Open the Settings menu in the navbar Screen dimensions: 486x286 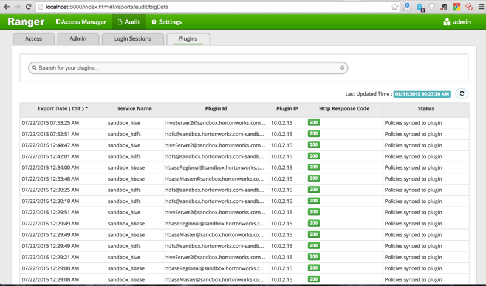166,22
